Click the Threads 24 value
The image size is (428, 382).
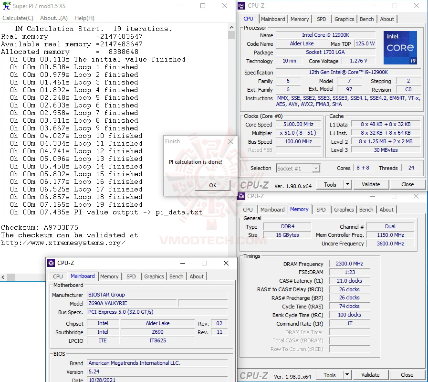(x=411, y=168)
